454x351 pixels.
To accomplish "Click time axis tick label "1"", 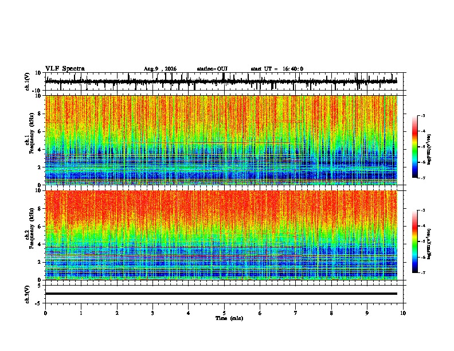I will click(81, 313).
